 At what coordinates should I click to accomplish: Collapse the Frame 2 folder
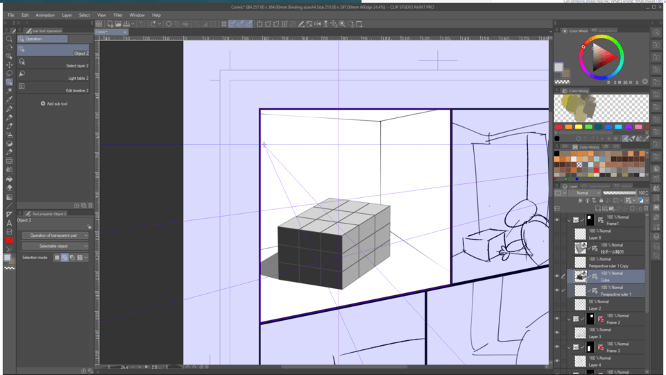[x=569, y=319]
